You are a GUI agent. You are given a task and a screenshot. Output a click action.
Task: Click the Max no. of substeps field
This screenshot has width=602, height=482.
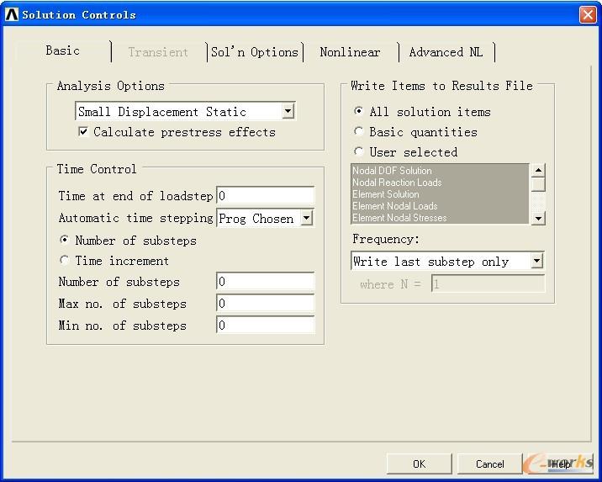coord(265,304)
